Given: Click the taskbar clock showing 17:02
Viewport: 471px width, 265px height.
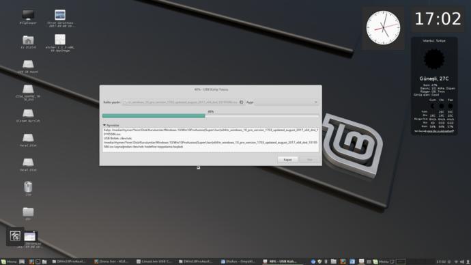Looking at the screenshot, I should pos(441,262).
